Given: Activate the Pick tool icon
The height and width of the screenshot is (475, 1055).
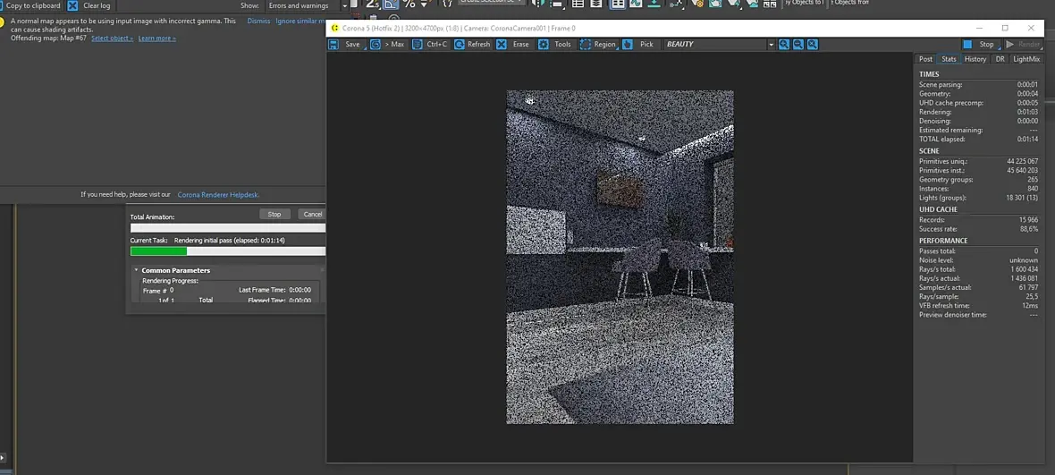Looking at the screenshot, I should 628,45.
